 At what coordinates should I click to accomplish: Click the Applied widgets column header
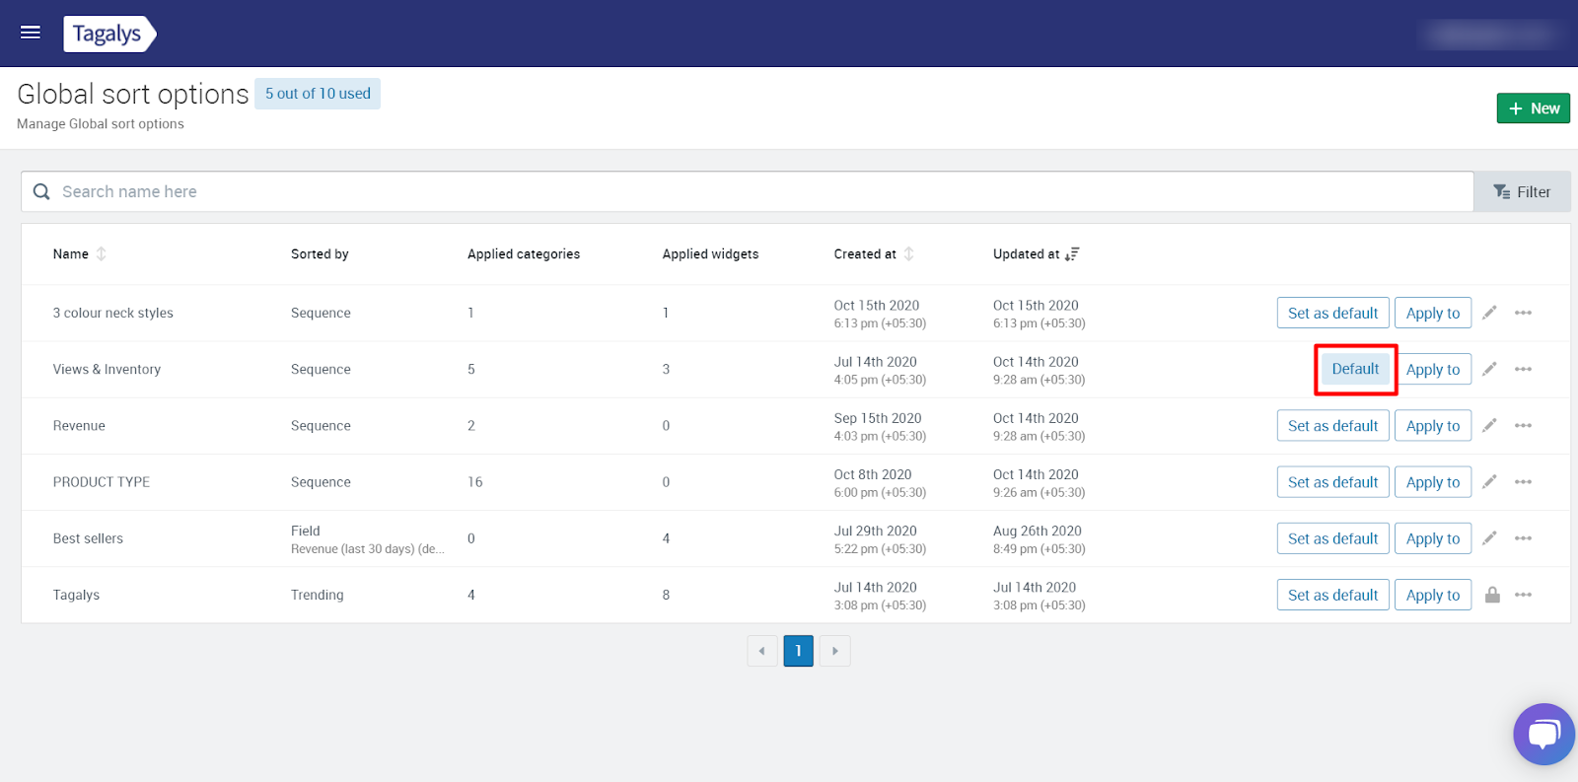[x=710, y=253]
